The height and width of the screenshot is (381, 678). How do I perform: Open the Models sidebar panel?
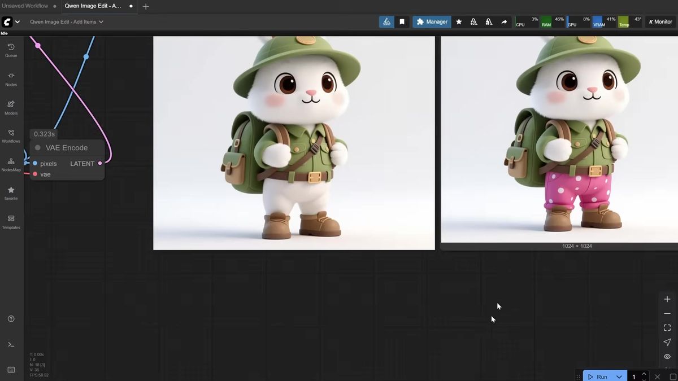(x=11, y=108)
